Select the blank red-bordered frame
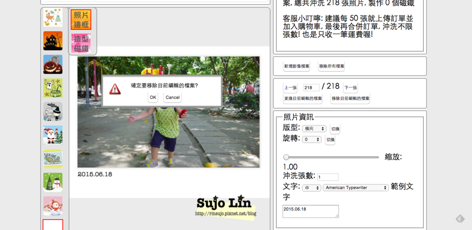 [x=53, y=225]
